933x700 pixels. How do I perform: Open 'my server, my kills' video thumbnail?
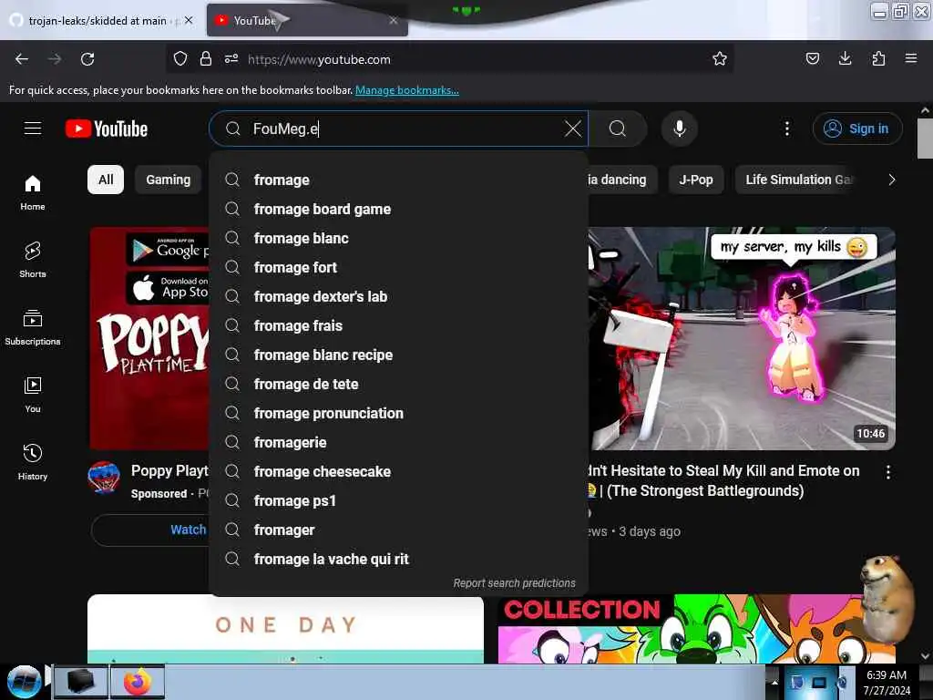742,338
